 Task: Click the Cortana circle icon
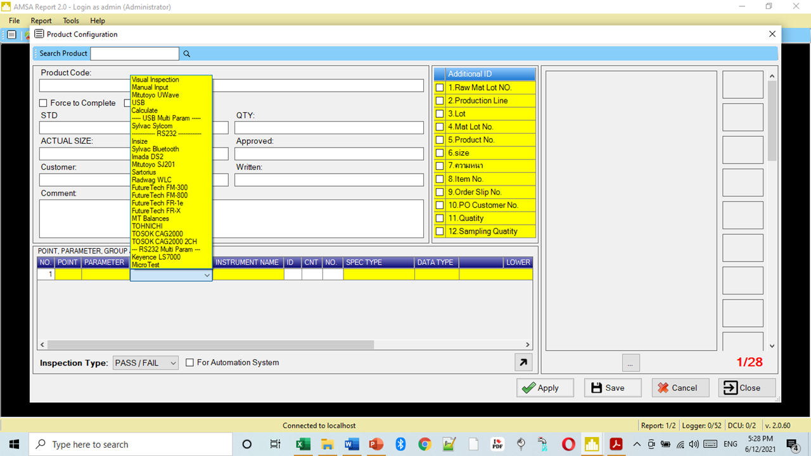tap(247, 444)
